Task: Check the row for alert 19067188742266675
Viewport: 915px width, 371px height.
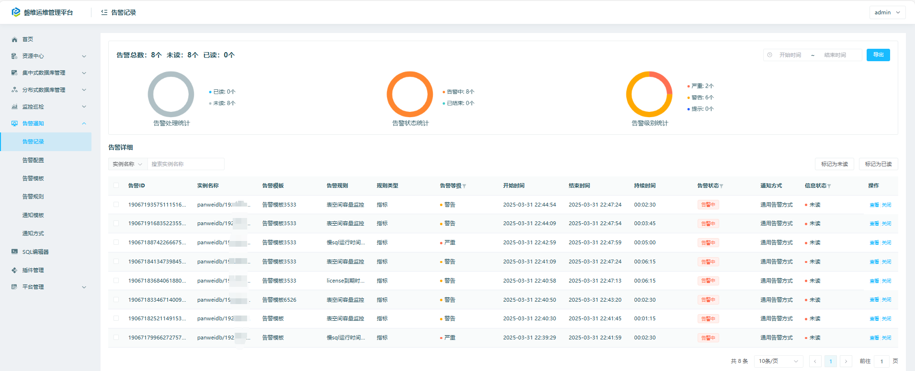Action: click(x=116, y=242)
